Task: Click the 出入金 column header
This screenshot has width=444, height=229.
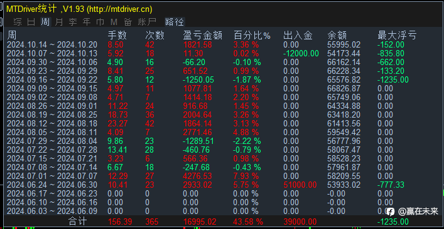Action: [x=298, y=36]
